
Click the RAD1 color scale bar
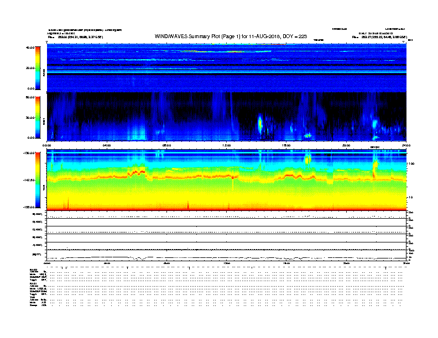click(x=38, y=118)
